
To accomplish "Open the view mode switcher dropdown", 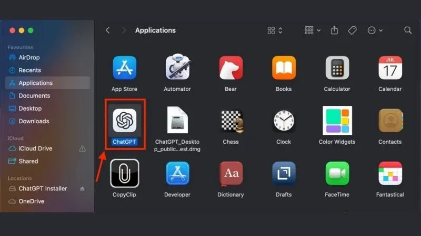I will (x=275, y=30).
